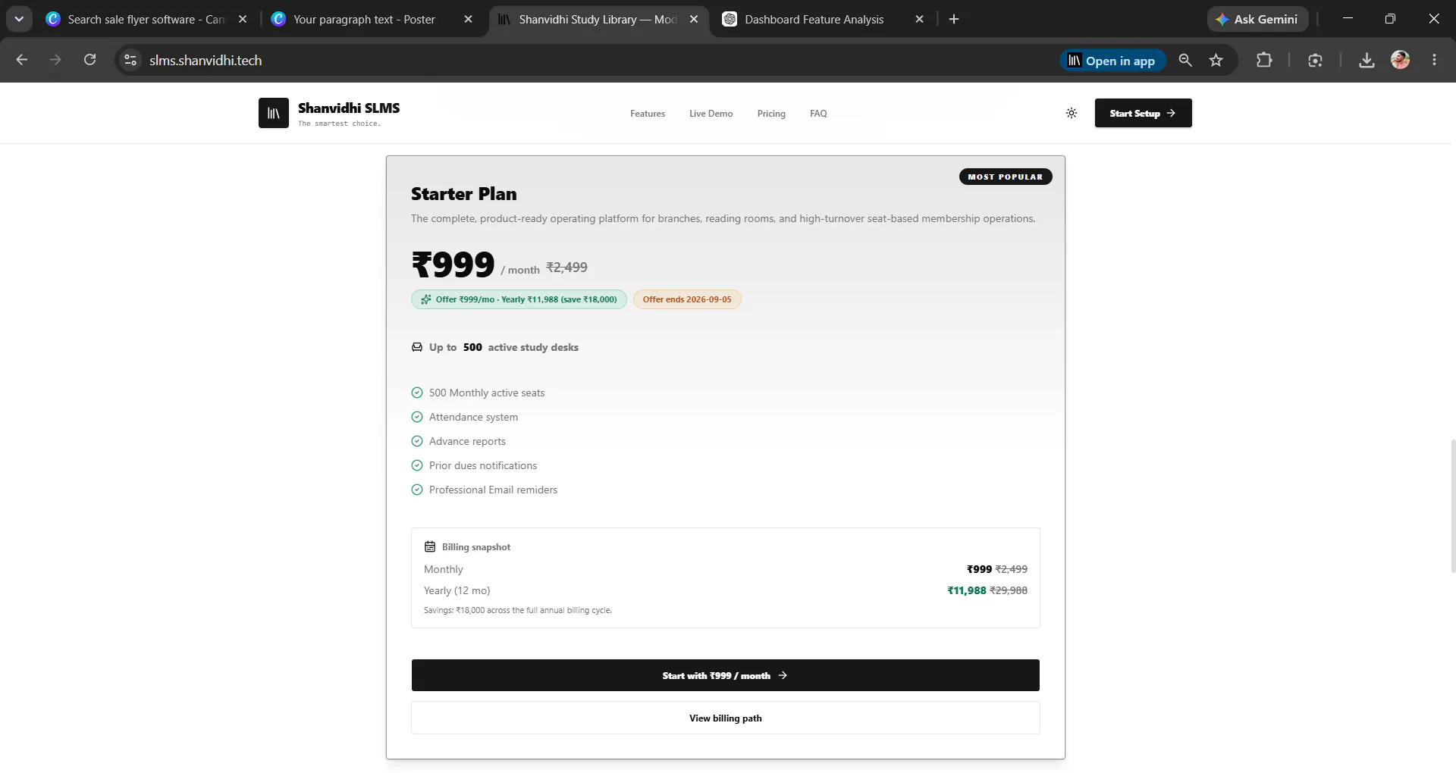Click the Professional Email remiders check icon
The width and height of the screenshot is (1456, 773).
click(x=417, y=490)
